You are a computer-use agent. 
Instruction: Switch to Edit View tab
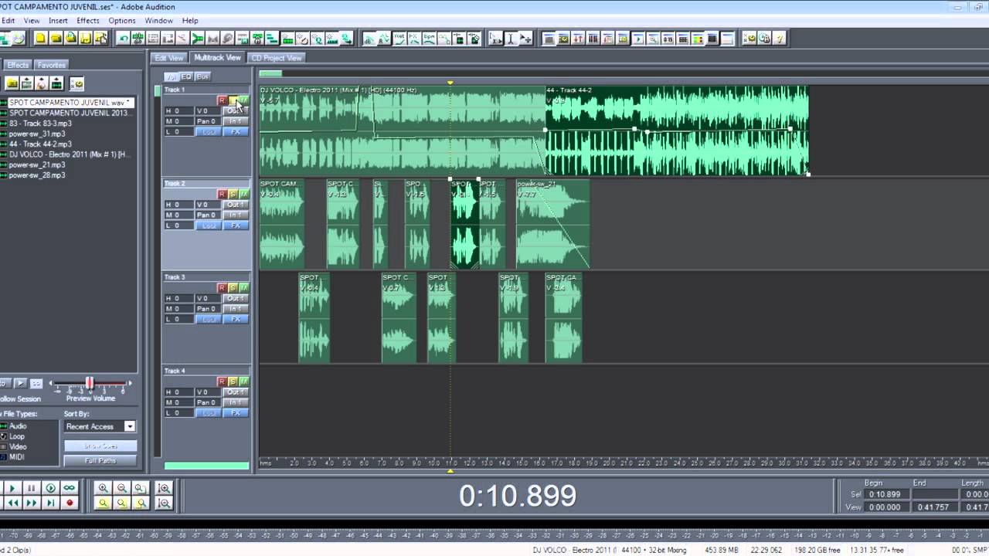coord(169,58)
